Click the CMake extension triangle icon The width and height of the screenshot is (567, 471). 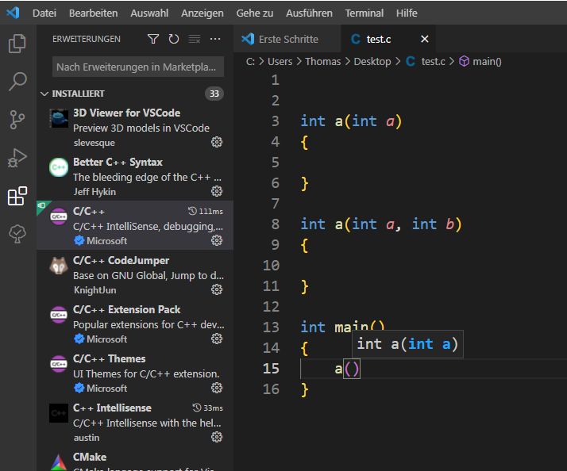point(59,462)
